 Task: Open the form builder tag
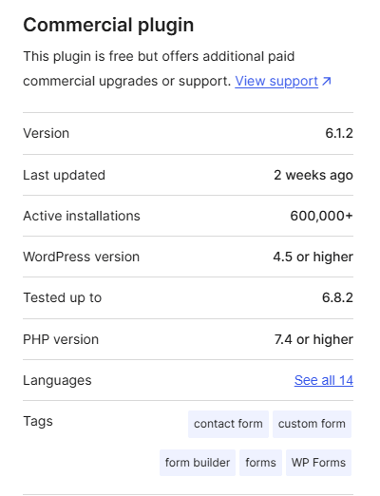coord(198,463)
